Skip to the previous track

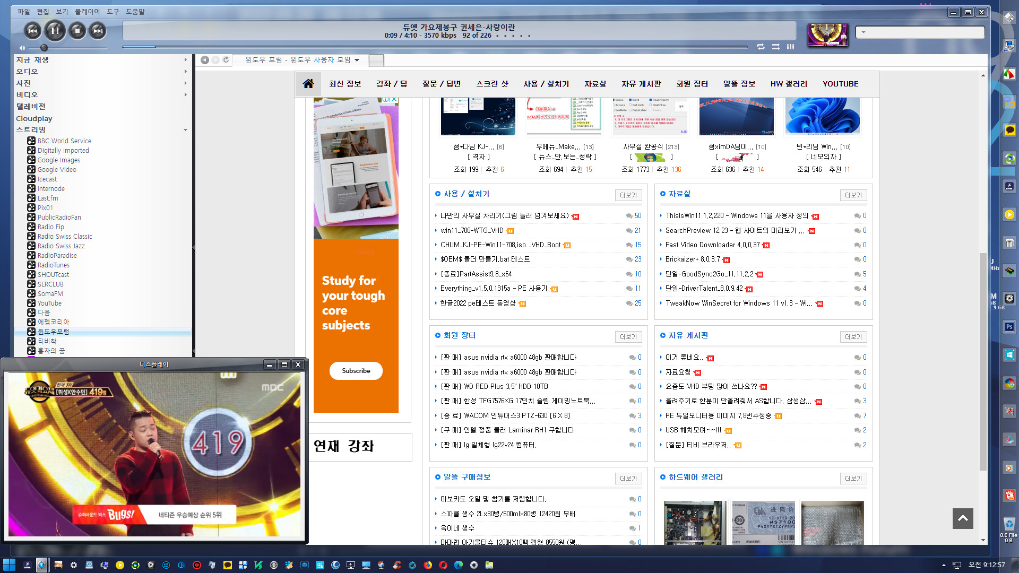point(32,31)
